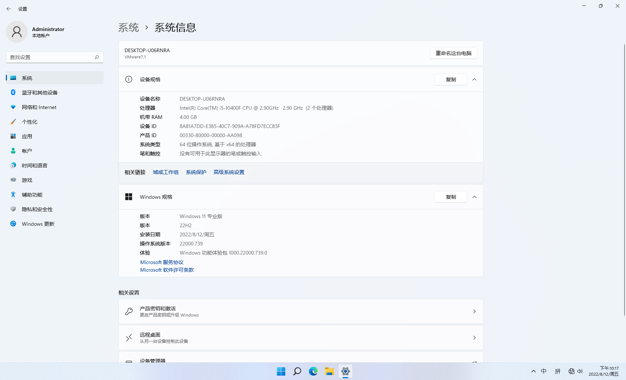The height and width of the screenshot is (380, 626).
Task: Collapse the Windows specifications section
Action: coord(474,197)
